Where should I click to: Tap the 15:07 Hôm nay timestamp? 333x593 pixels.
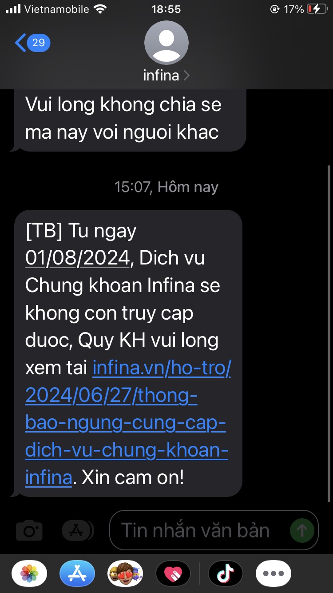click(x=166, y=187)
